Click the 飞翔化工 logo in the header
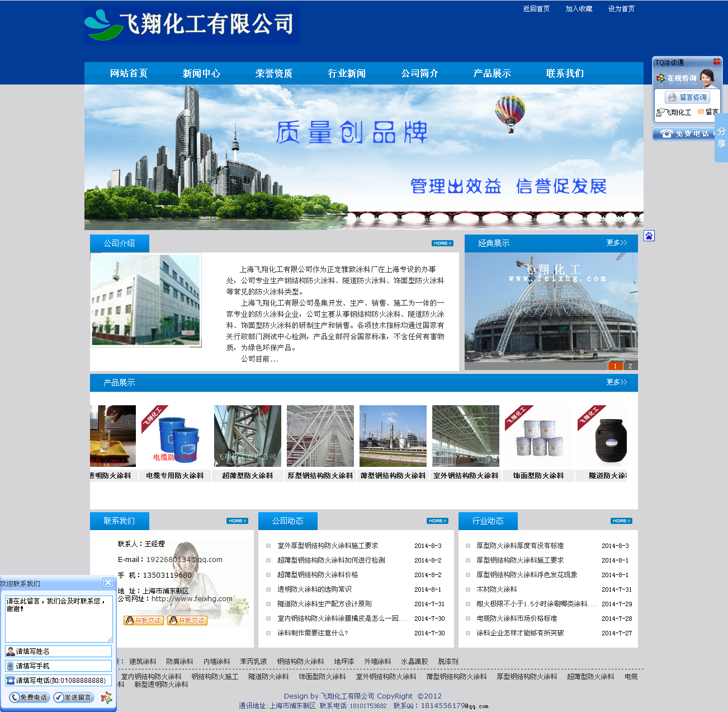 192,25
